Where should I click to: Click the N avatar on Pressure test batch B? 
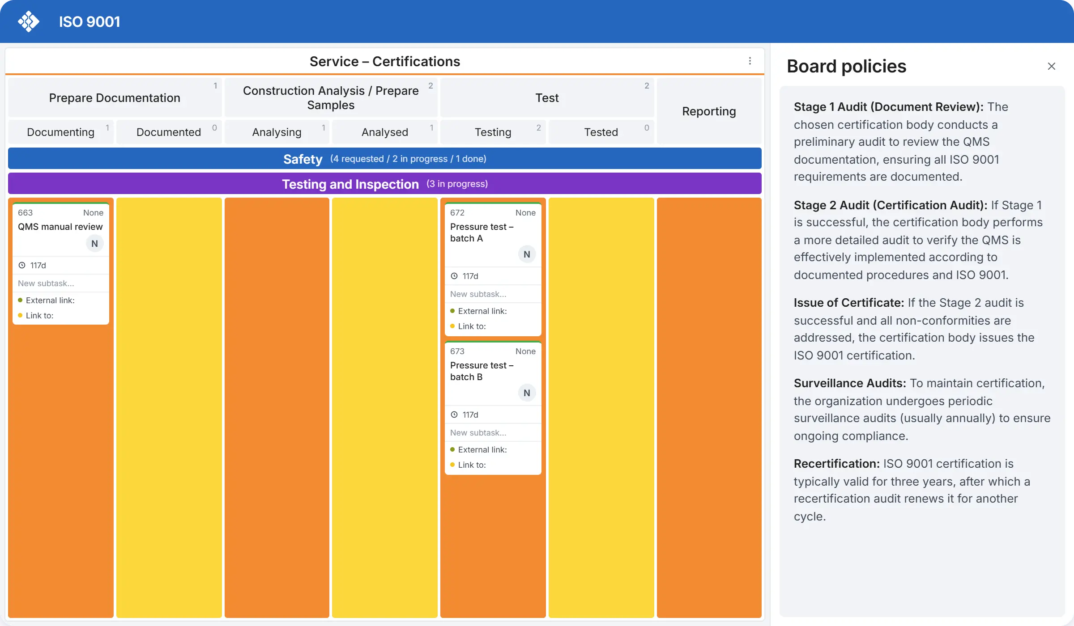tap(527, 393)
